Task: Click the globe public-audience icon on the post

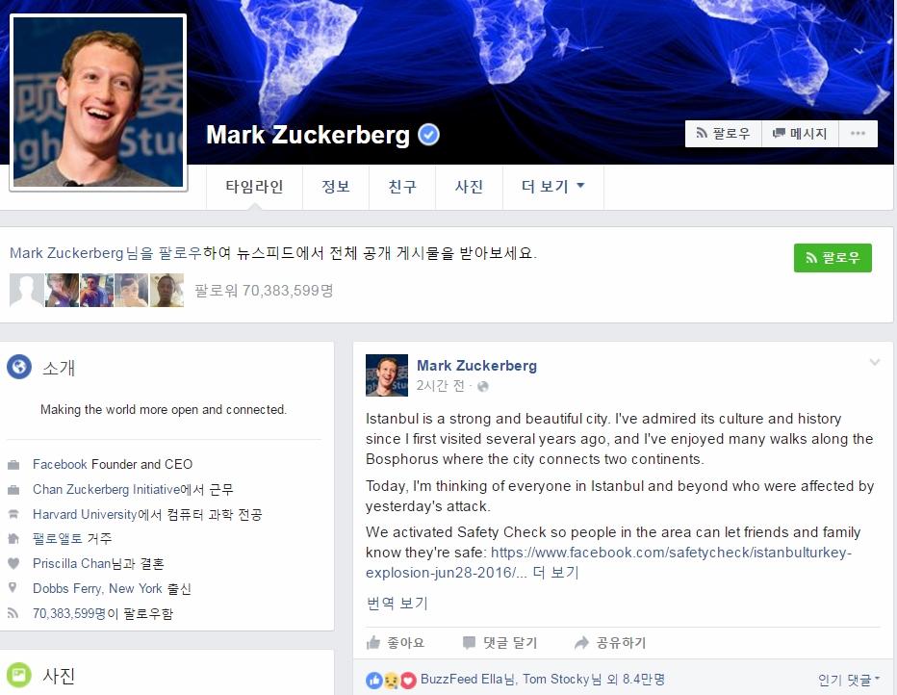Action: [483, 387]
